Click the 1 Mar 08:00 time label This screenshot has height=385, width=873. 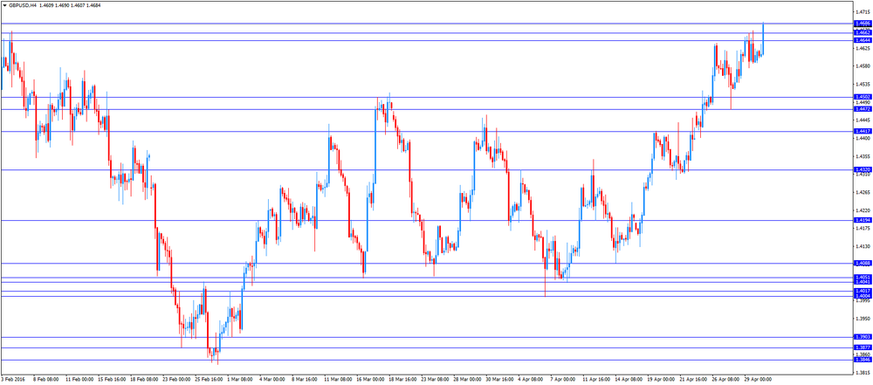click(239, 380)
